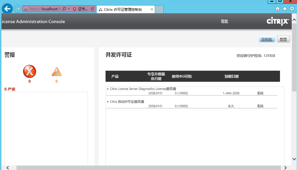
Task: Click 系统 in the 启动许可证 row
Action: (x=260, y=106)
